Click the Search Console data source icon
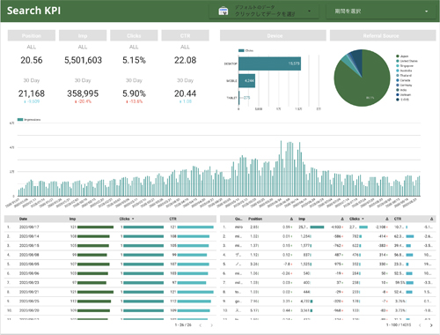Viewport: 440px width, 335px height. click(x=224, y=11)
